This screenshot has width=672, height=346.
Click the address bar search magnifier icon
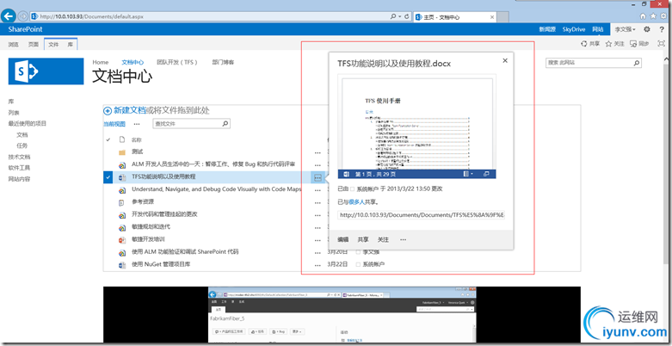(x=393, y=16)
